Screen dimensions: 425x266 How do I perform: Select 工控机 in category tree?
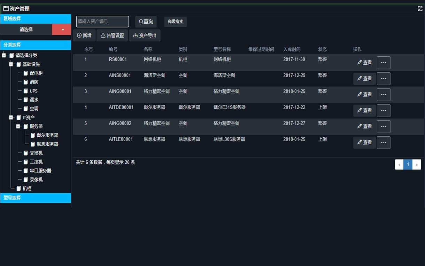pyautogui.click(x=36, y=162)
